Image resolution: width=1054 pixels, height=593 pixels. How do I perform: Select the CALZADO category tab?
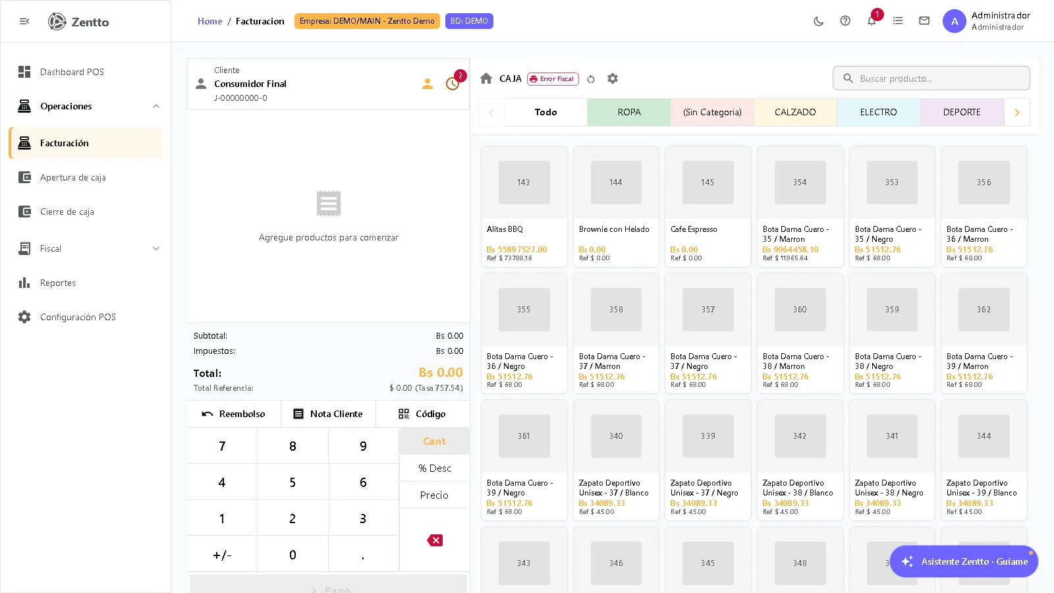coord(795,112)
